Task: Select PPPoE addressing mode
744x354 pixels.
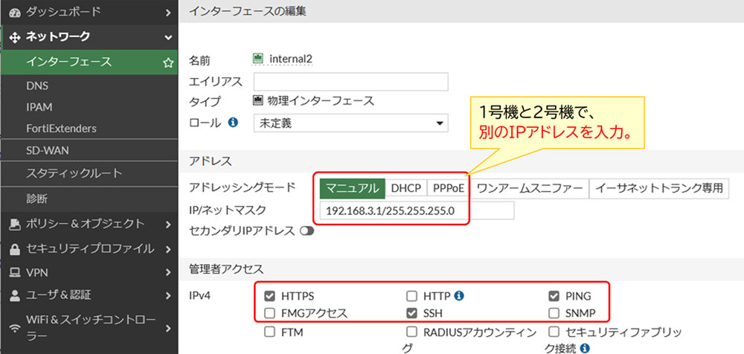Action: pyautogui.click(x=449, y=188)
